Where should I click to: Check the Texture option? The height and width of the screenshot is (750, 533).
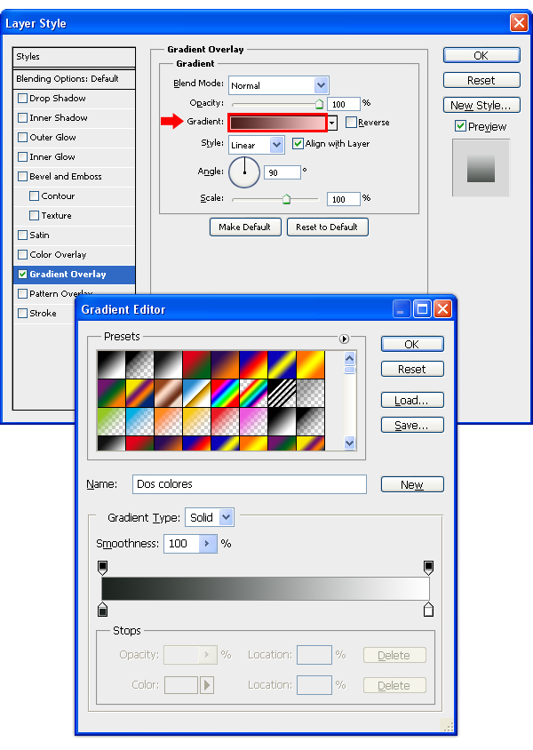(x=34, y=216)
